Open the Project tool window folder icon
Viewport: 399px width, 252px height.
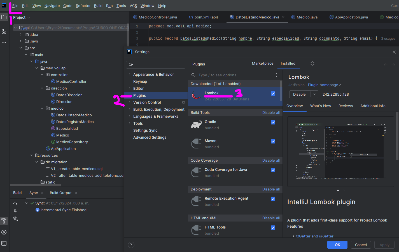tap(4, 17)
